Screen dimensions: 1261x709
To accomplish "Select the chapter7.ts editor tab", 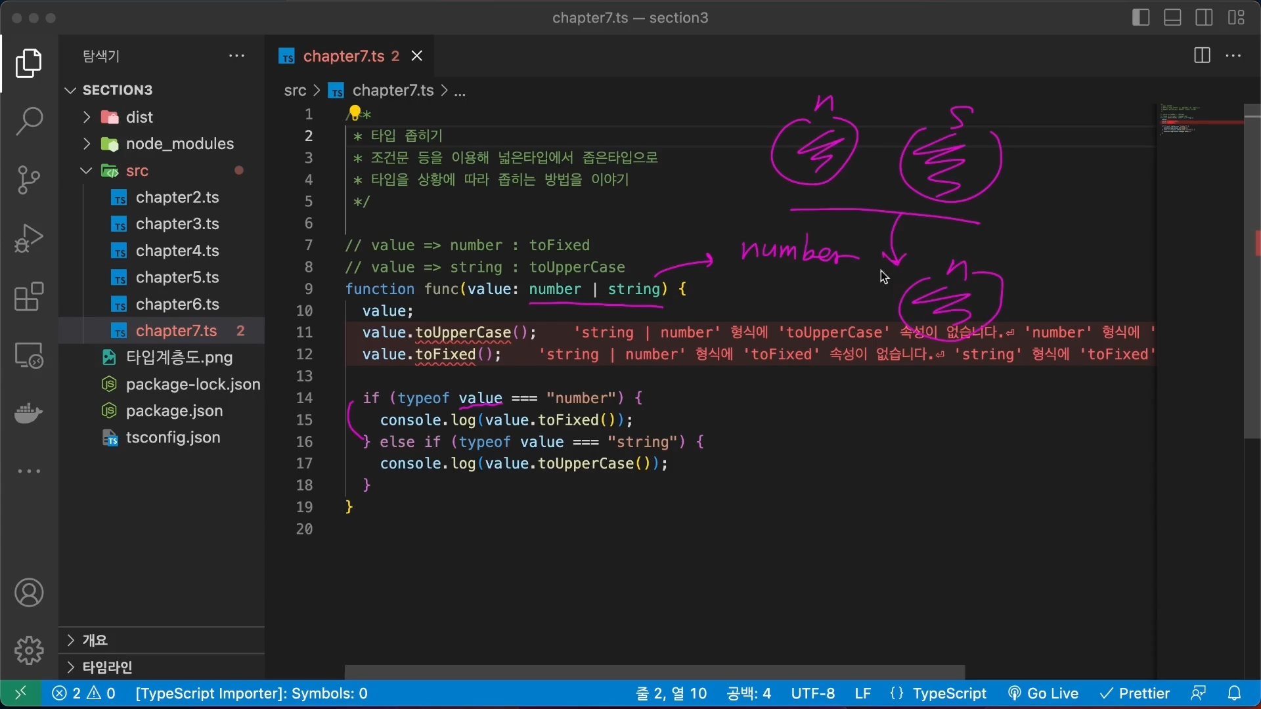I will 343,56.
